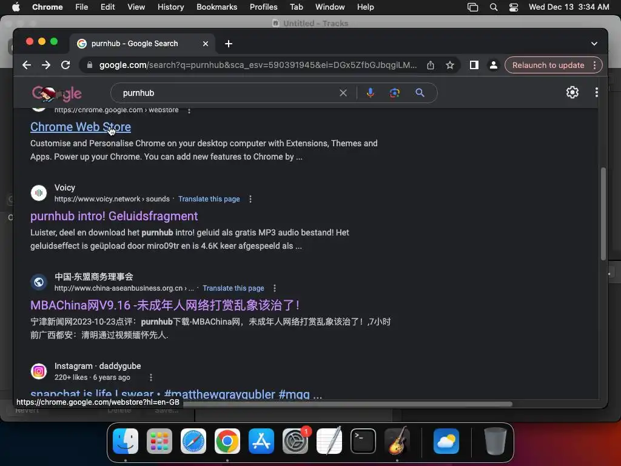
Task: Open Google quick settings gear
Action: 572,92
